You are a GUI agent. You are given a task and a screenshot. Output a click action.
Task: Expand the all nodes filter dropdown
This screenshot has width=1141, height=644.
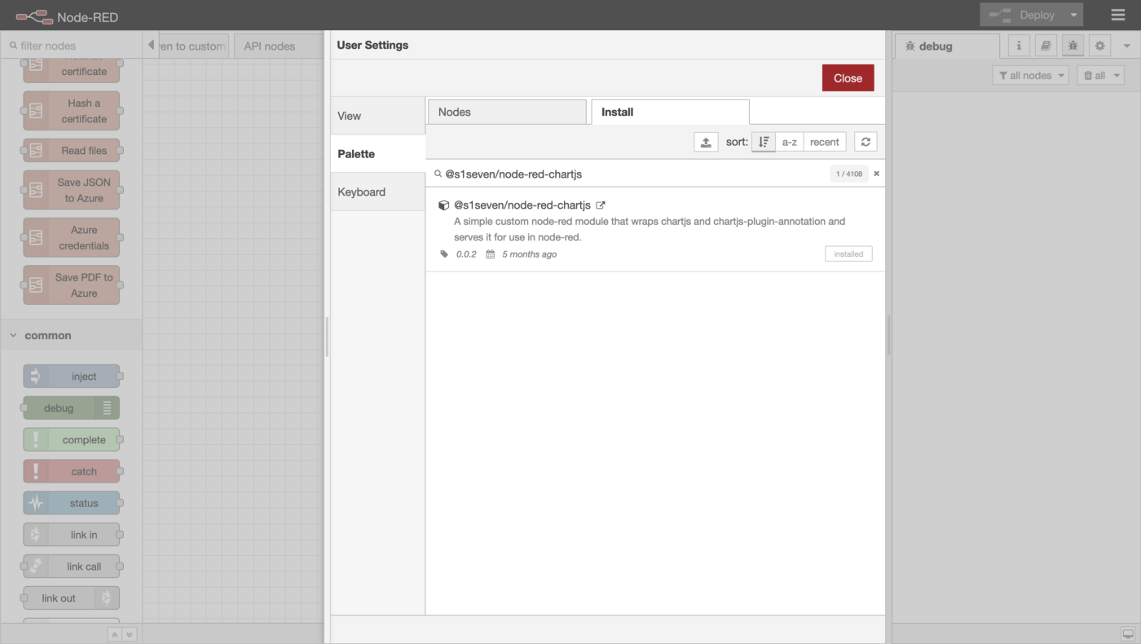(x=1031, y=76)
